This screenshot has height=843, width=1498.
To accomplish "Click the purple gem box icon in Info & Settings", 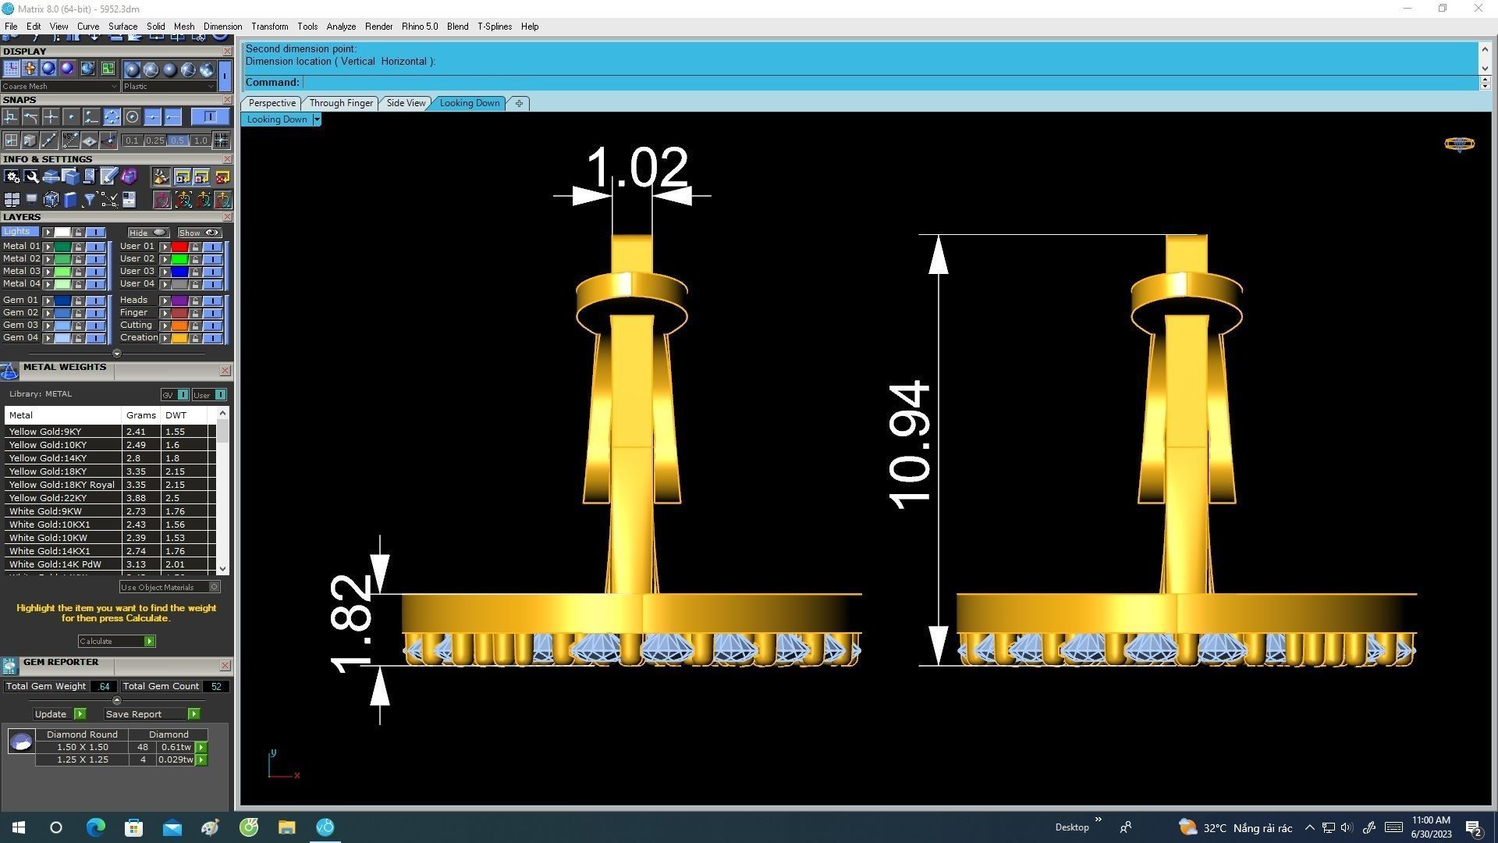I will click(129, 176).
